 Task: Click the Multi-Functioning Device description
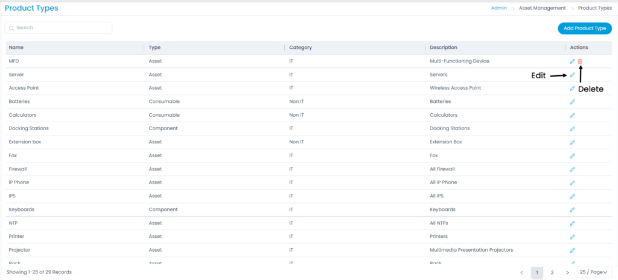pyautogui.click(x=460, y=61)
